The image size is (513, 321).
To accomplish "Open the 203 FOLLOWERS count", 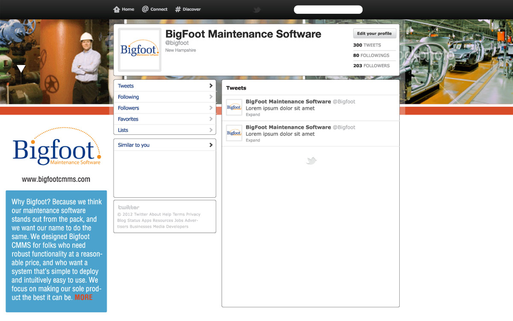I will [x=371, y=65].
